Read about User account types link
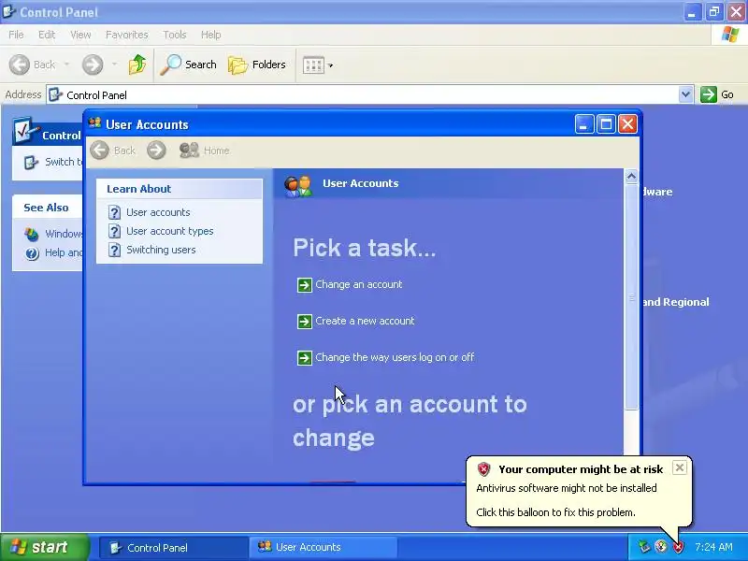This screenshot has height=561, width=748. pos(170,231)
